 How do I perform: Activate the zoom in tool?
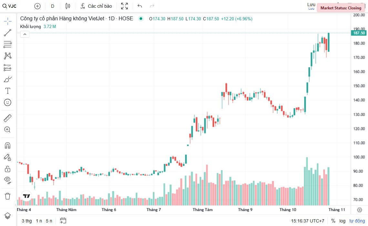8,130
